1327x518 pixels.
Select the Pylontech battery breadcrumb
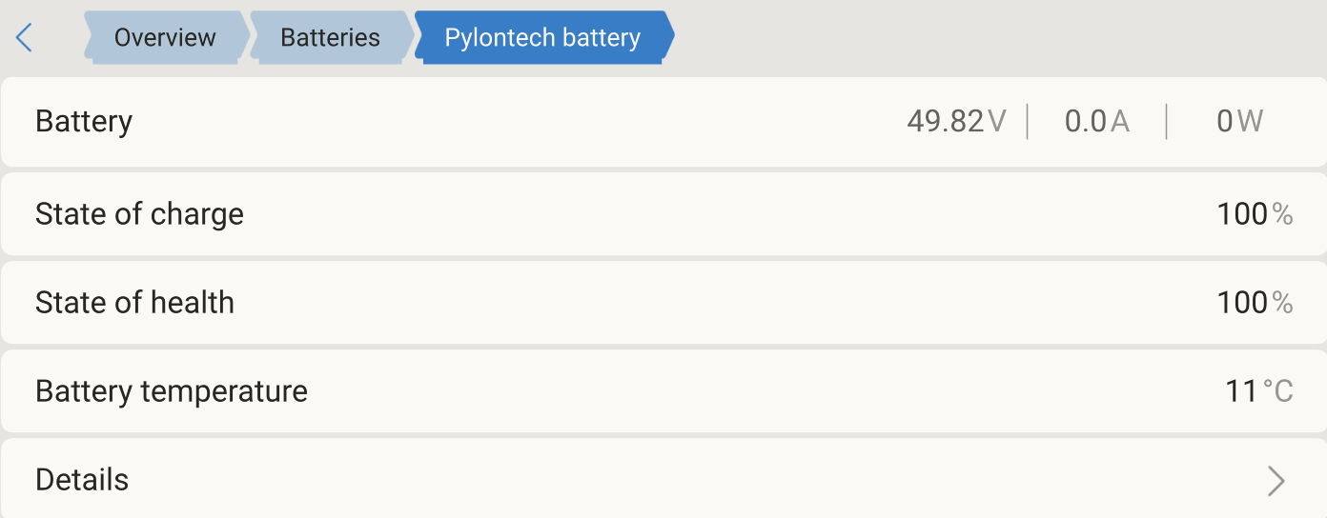coord(542,38)
